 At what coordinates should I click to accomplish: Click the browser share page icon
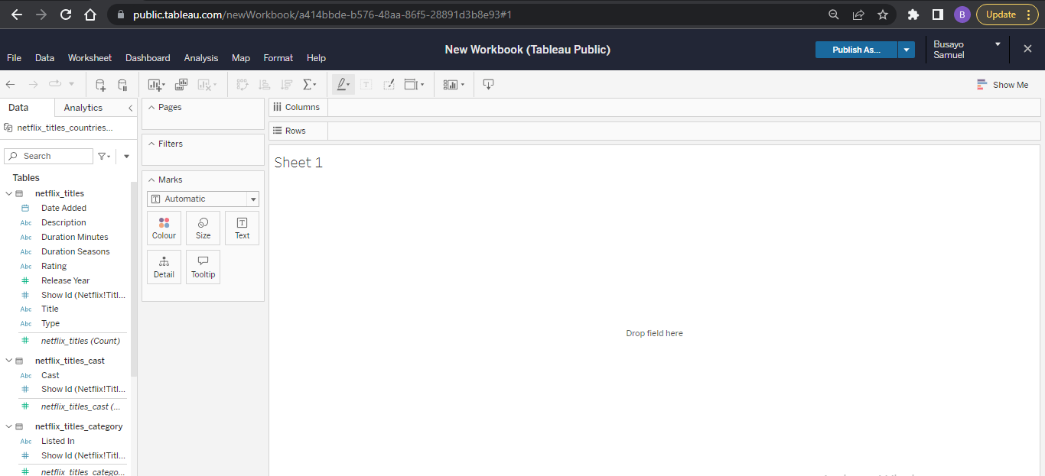[x=858, y=15]
